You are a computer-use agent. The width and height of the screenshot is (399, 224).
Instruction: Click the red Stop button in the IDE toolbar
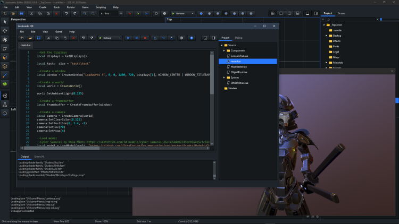point(145,38)
